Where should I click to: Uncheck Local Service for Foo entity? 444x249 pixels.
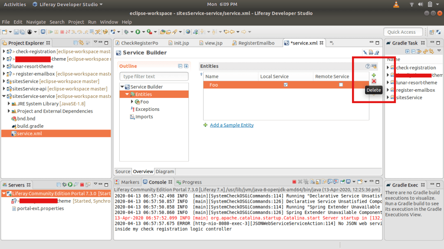coord(285,85)
